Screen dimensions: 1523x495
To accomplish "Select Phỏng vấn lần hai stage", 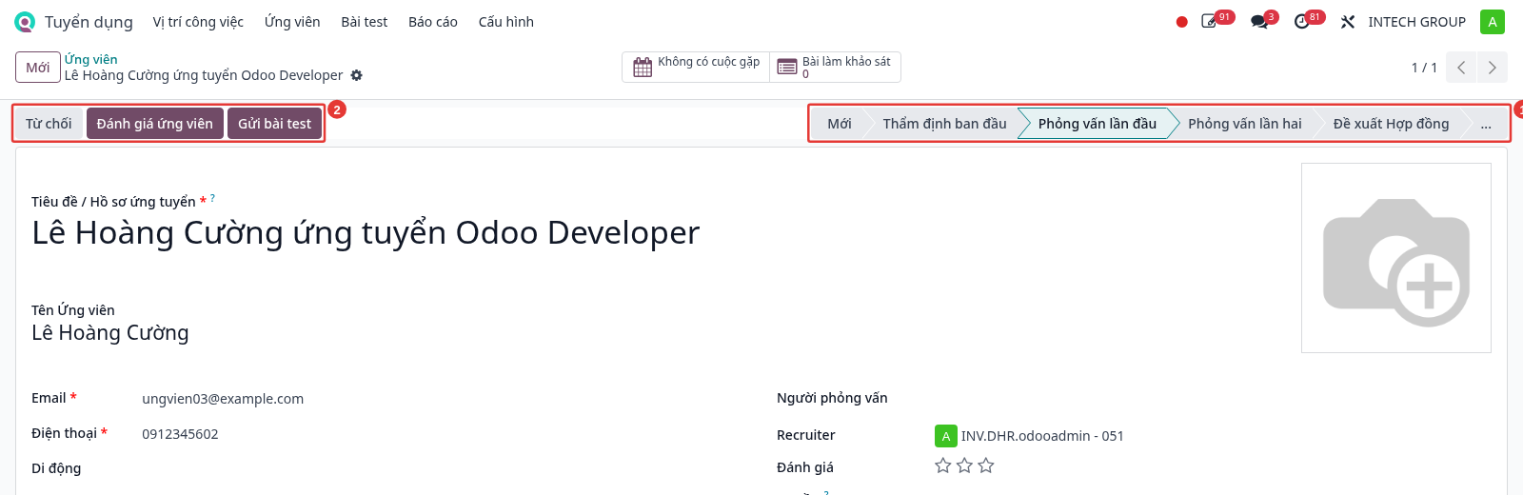I will tap(1245, 124).
